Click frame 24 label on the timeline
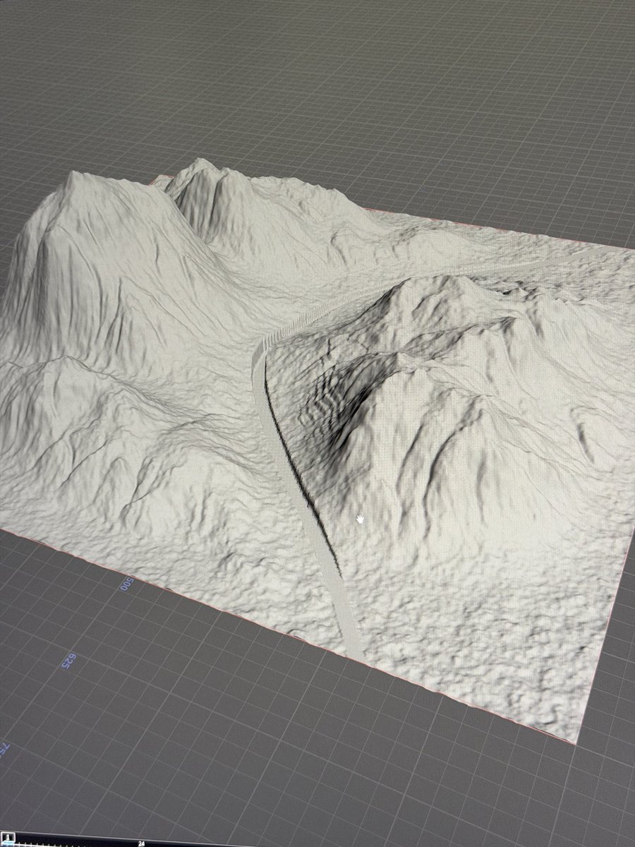The width and height of the screenshot is (635, 847). [x=142, y=843]
